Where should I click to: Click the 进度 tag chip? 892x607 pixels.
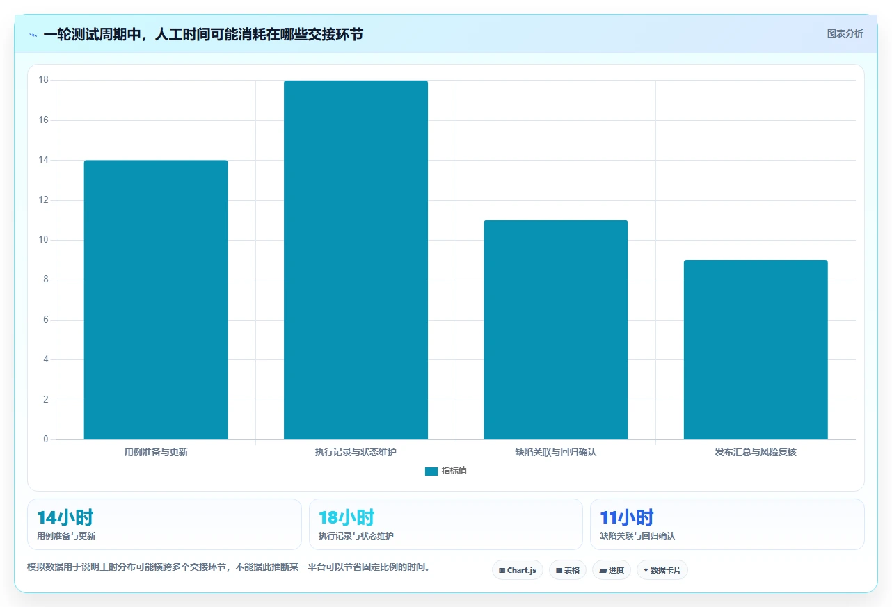point(612,570)
